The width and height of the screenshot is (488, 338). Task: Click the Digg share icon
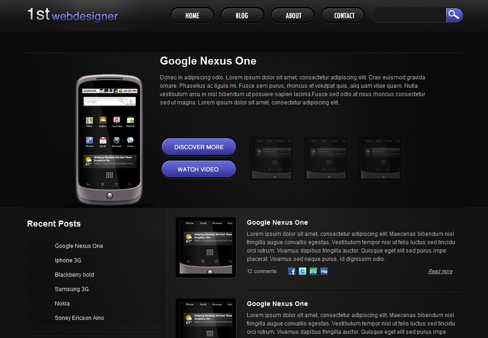[x=324, y=271]
